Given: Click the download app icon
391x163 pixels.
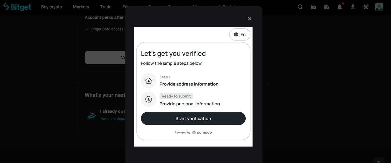Looking at the screenshot, I should tap(353, 7).
